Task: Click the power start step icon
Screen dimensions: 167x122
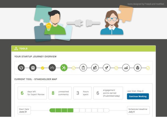Action: coord(21,68)
